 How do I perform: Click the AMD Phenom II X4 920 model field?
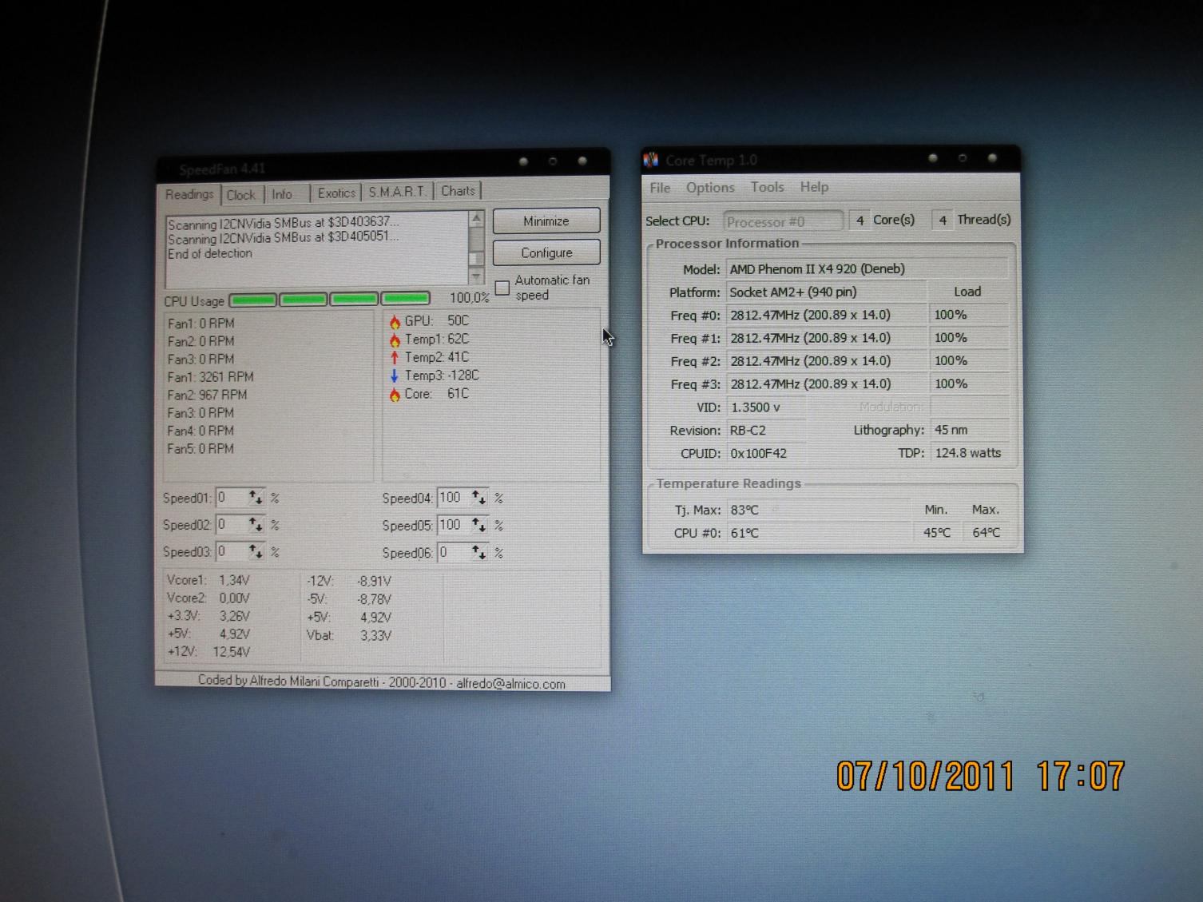click(x=868, y=269)
